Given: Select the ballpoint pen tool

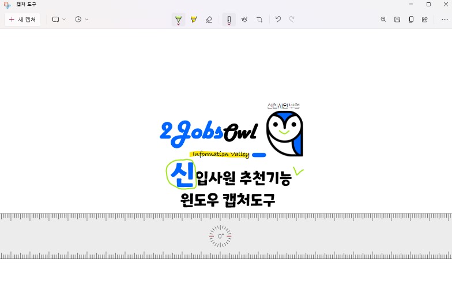Looking at the screenshot, I should (x=179, y=20).
